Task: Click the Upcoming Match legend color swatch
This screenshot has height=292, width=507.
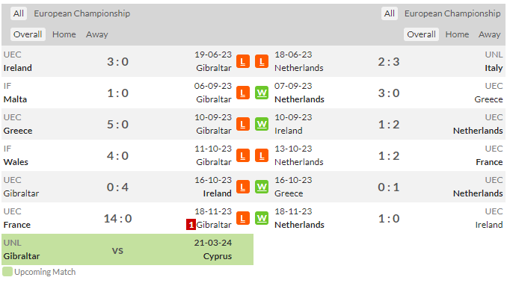Action: [7, 272]
